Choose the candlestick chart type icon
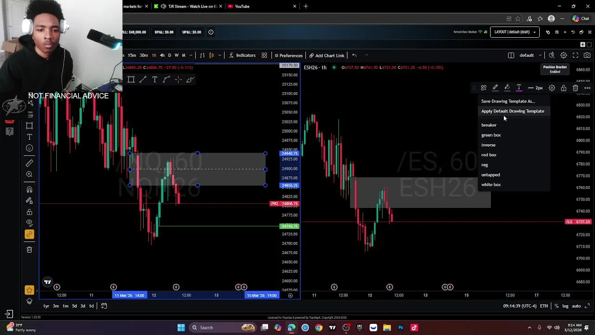This screenshot has height=335, width=595. 212,55
